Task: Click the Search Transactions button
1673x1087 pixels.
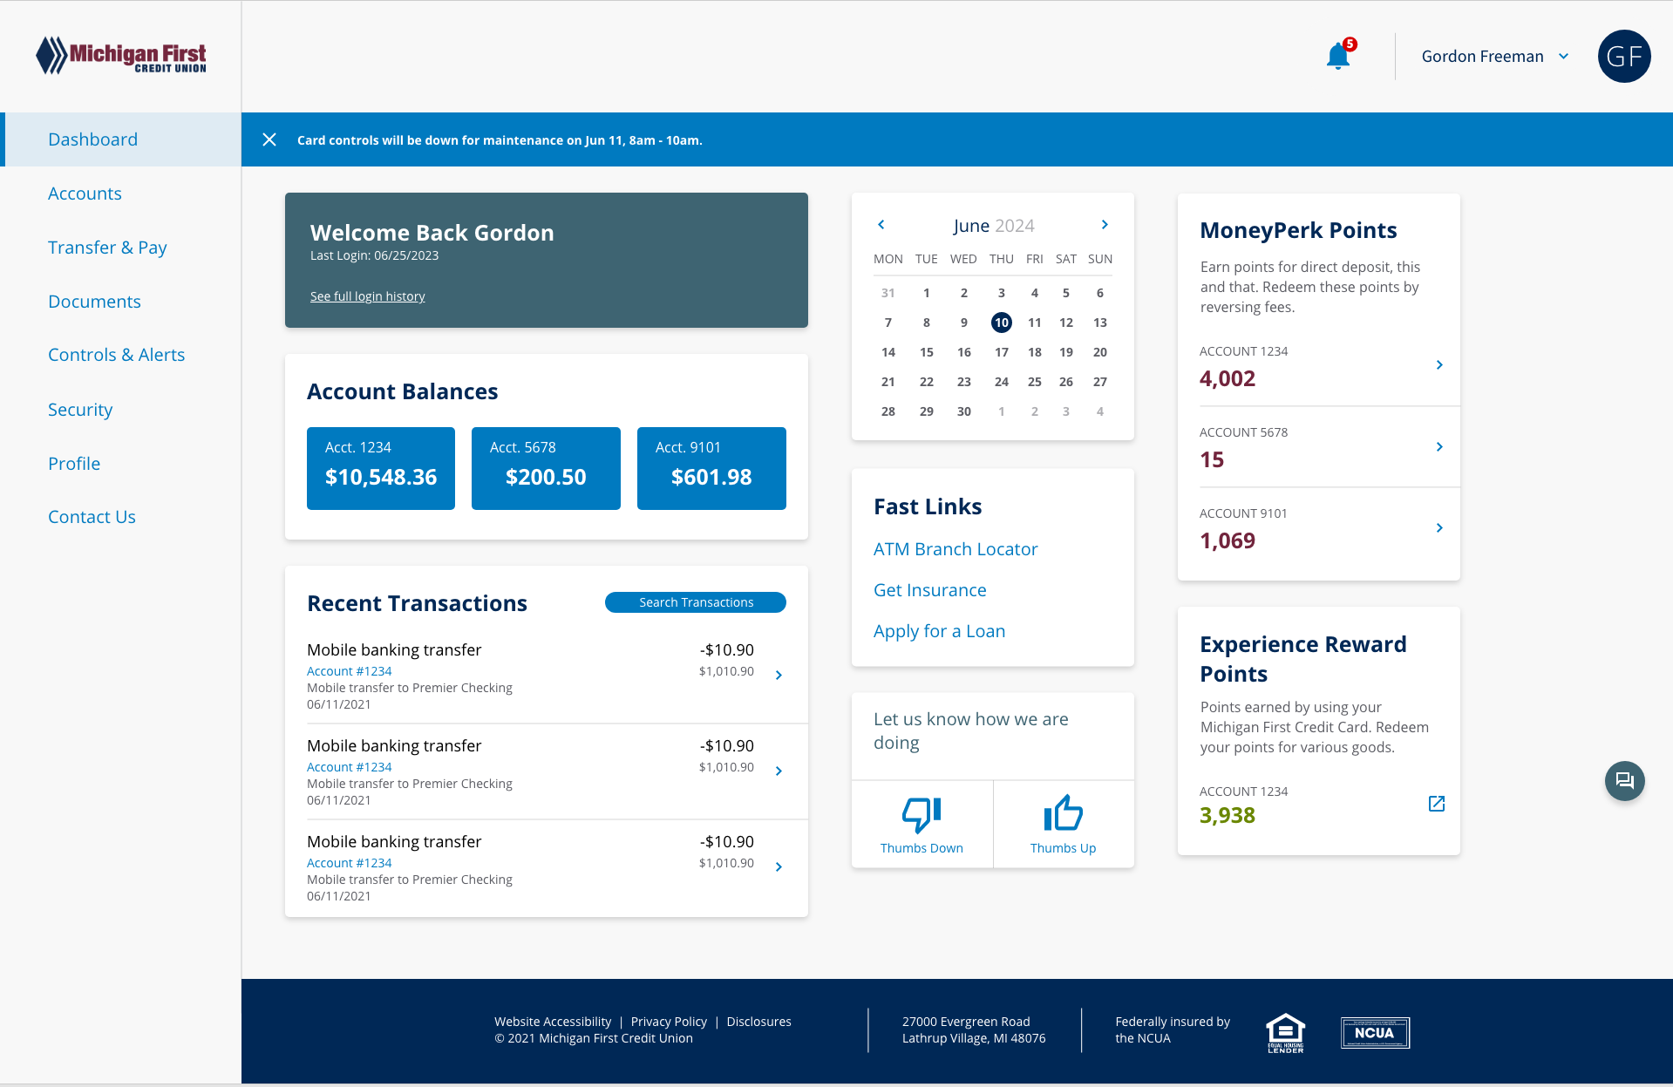Action: (696, 602)
